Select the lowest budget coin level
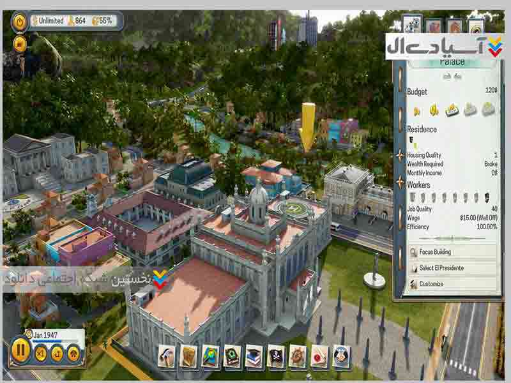This screenshot has width=511, height=383. 416,110
